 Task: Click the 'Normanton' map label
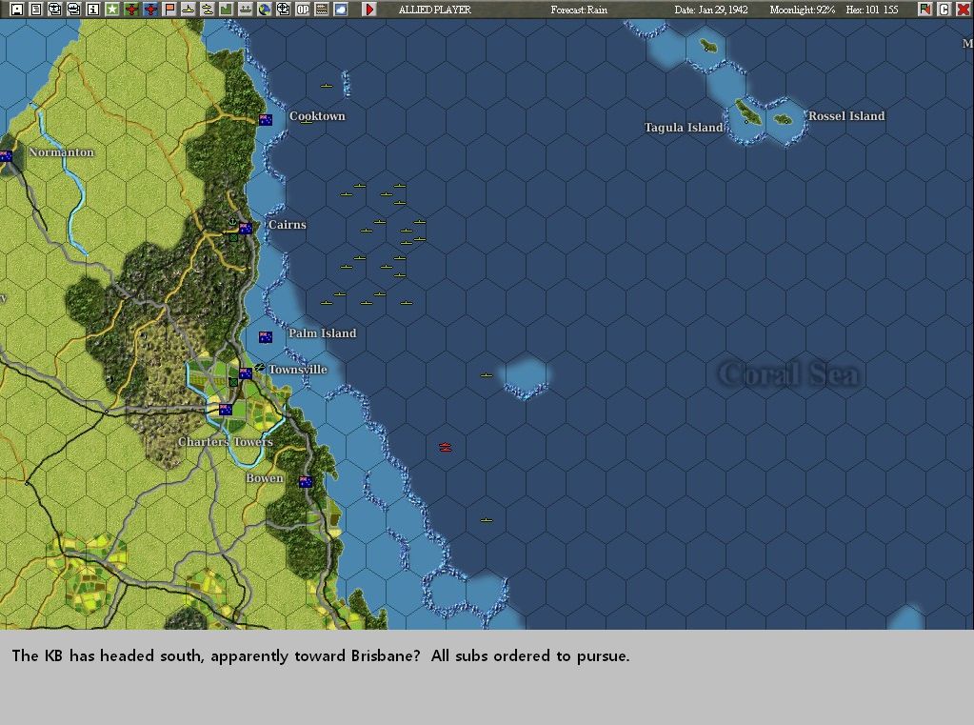62,152
